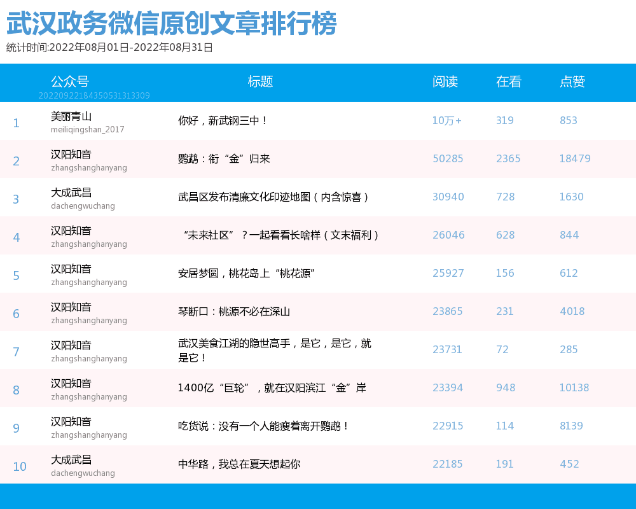Viewport: 636px width, 509px height.
Task: Click the 美丽青山 account name
Action: coord(71,116)
